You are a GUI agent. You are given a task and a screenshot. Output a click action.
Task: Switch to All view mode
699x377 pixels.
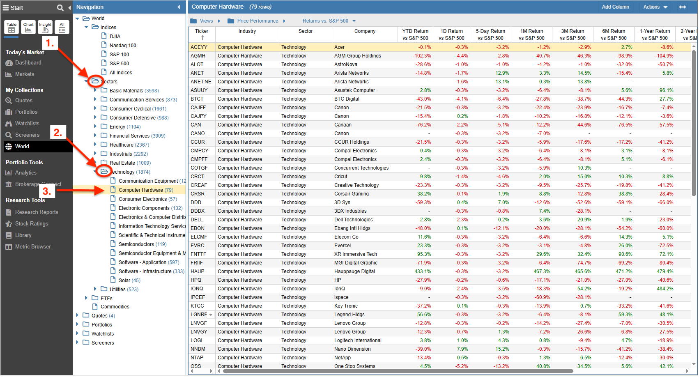(62, 28)
